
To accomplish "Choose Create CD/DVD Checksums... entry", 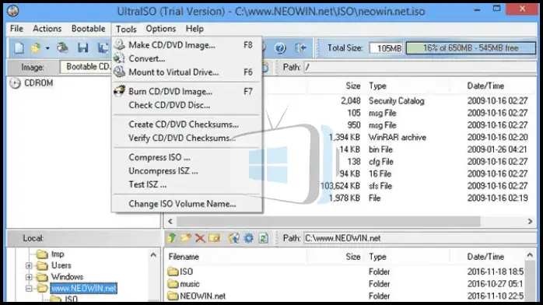I will [x=187, y=124].
